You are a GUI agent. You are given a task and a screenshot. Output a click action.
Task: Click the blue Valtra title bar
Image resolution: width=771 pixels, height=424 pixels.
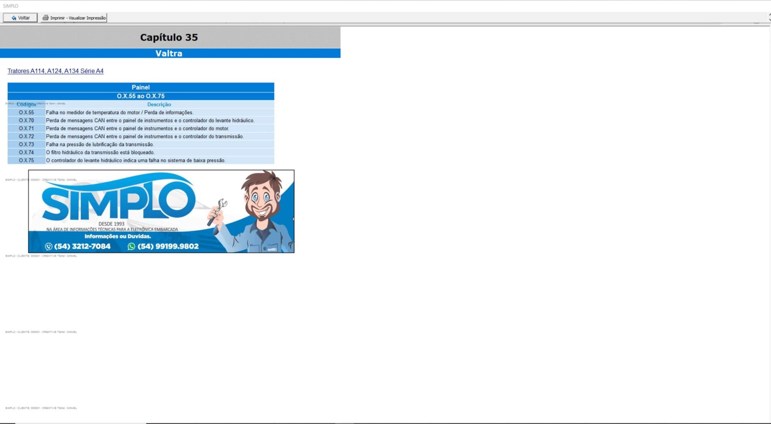pos(169,53)
